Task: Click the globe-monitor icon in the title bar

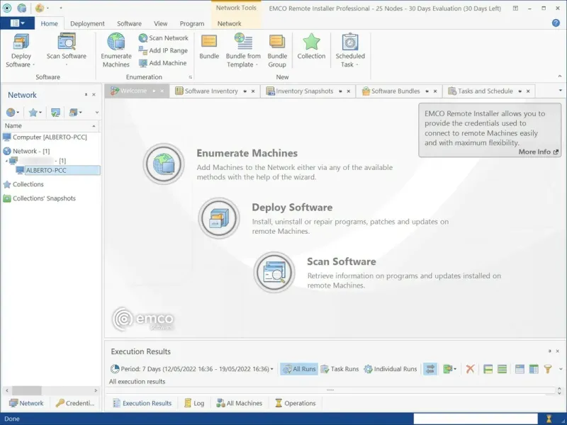Action: pyautogui.click(x=22, y=8)
